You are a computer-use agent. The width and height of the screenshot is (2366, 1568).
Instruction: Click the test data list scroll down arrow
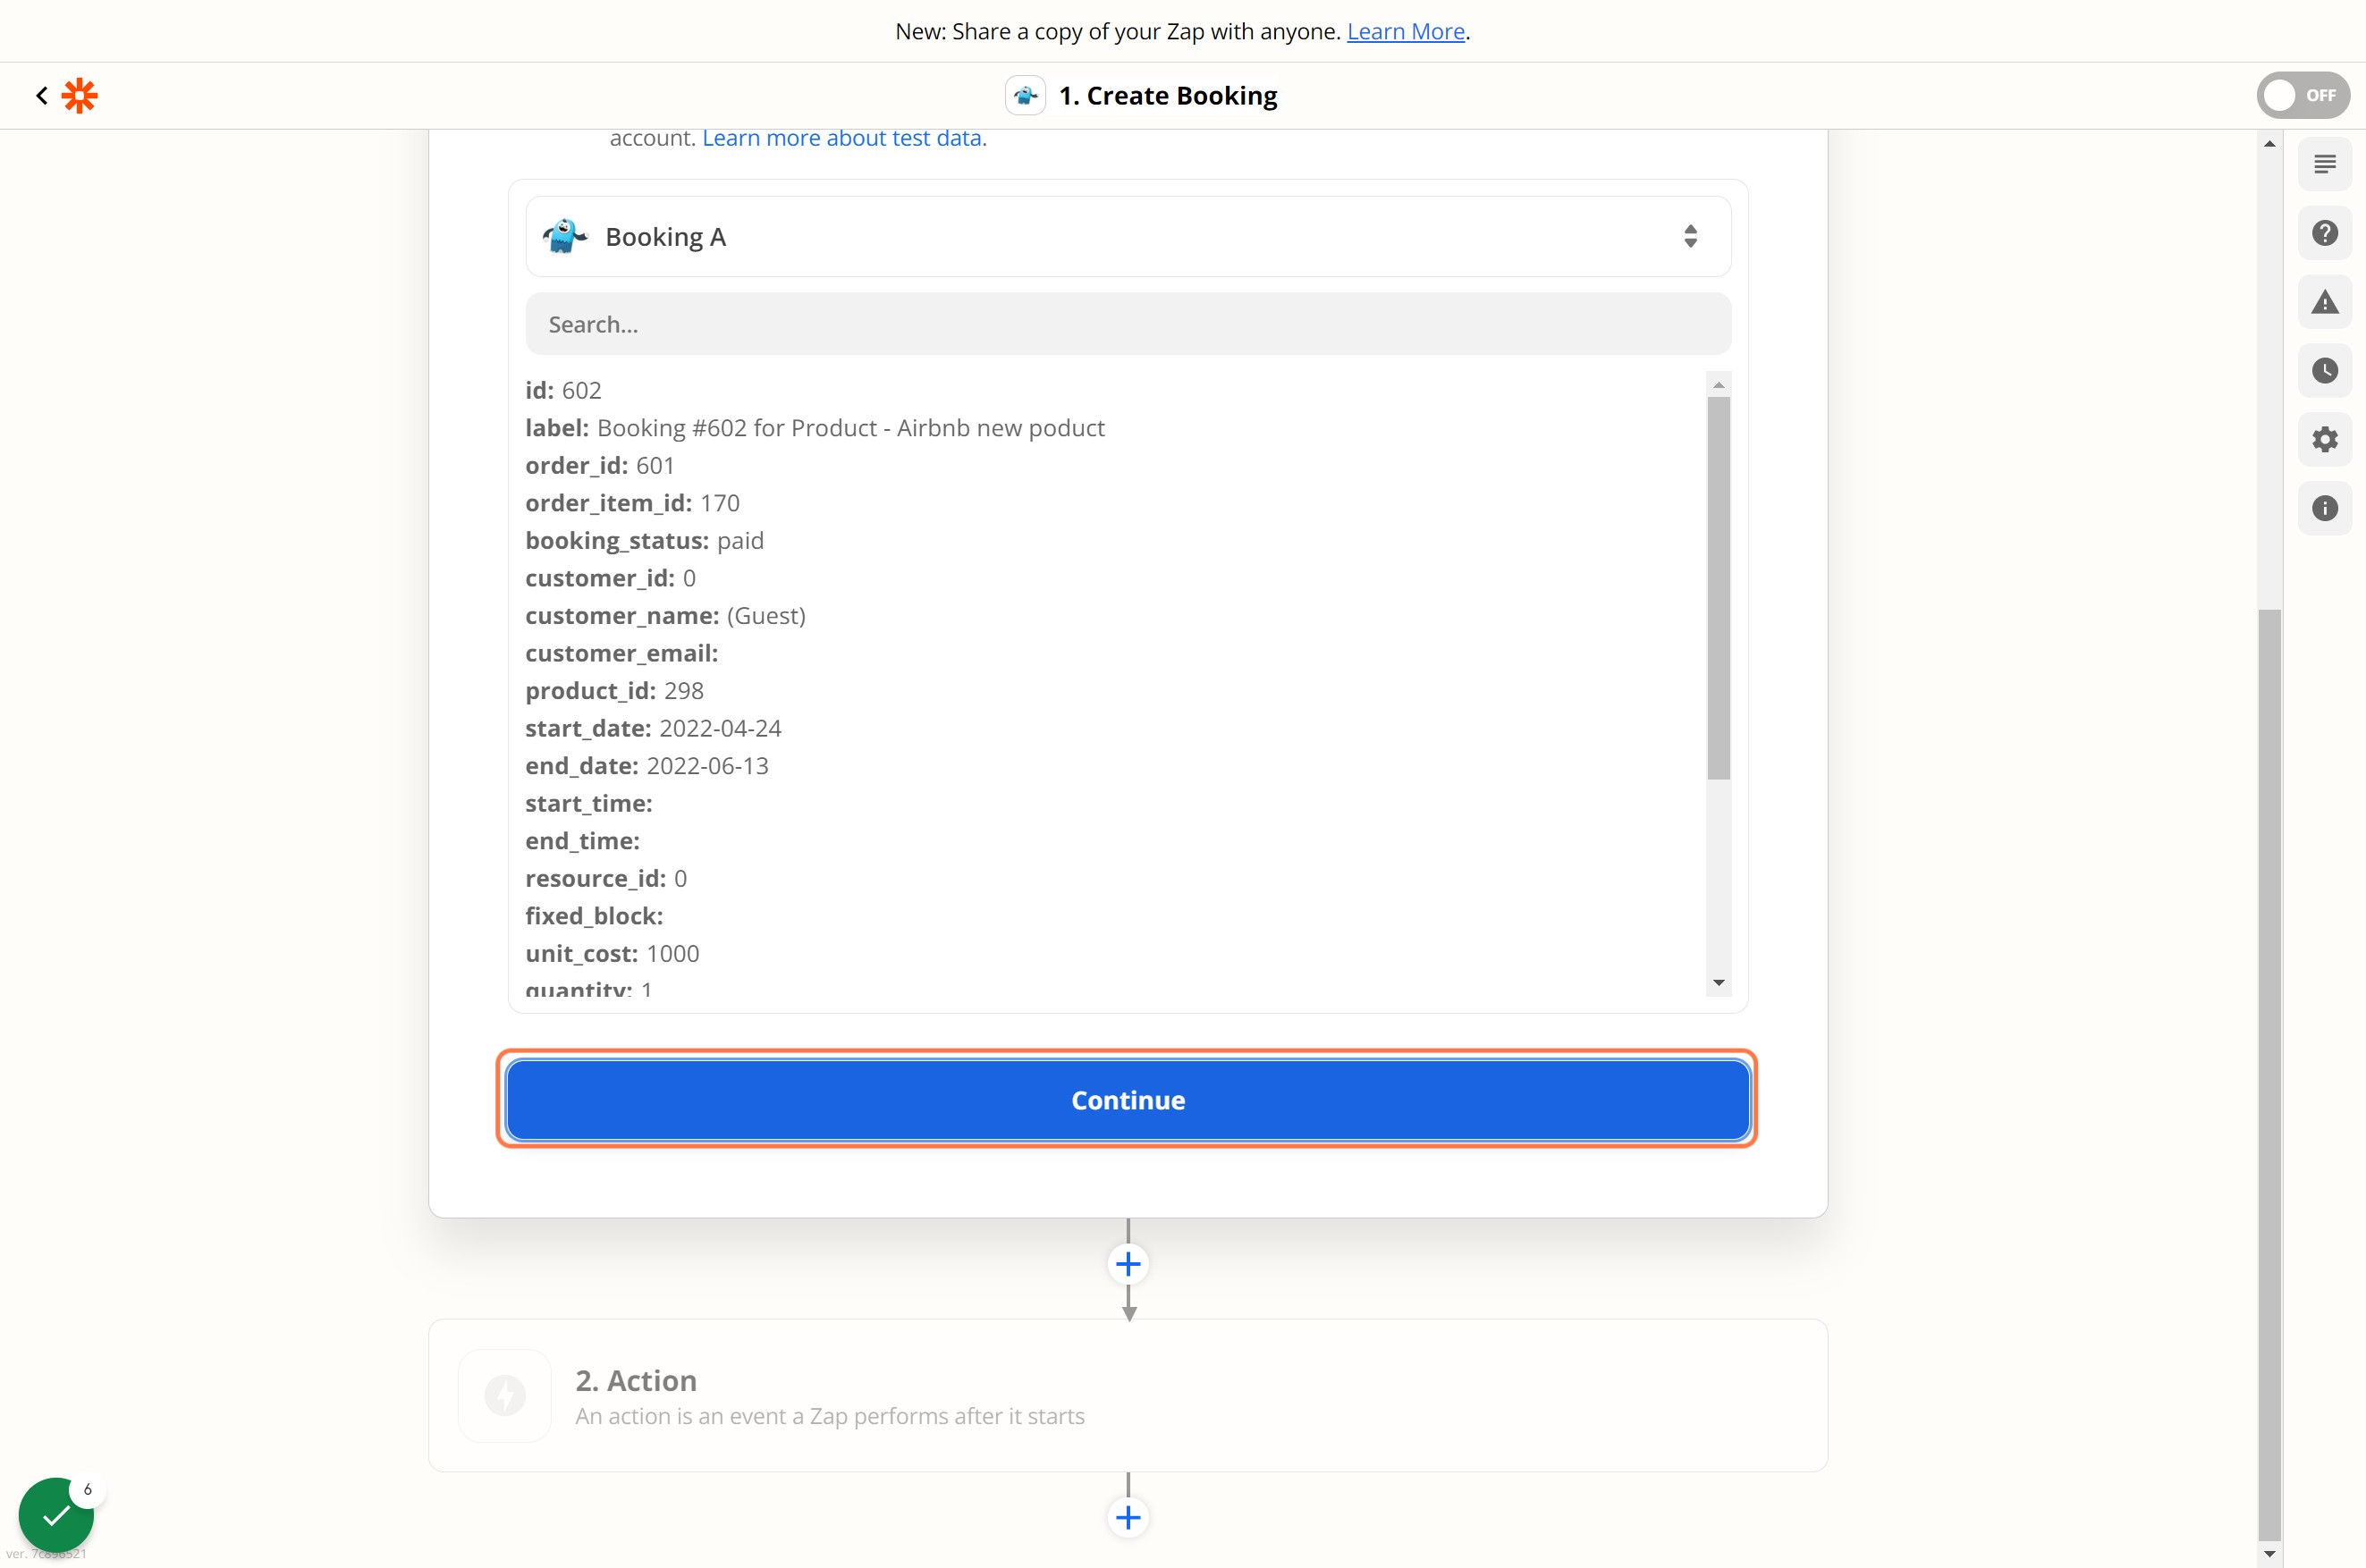coord(1719,983)
